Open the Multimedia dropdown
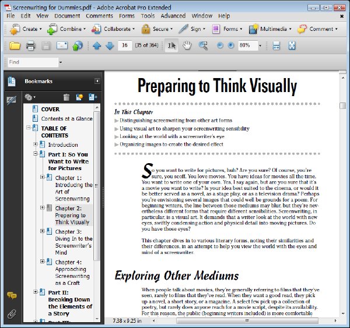Image resolution: width=350 pixels, height=328 pixels. coord(270,29)
